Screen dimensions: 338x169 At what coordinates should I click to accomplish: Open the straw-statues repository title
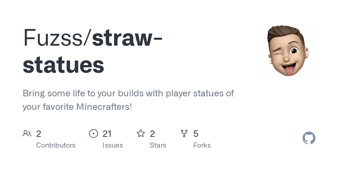(x=93, y=51)
